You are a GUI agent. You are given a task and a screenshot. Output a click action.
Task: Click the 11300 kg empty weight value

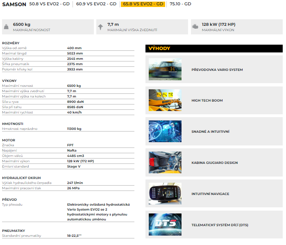[x=74, y=129]
